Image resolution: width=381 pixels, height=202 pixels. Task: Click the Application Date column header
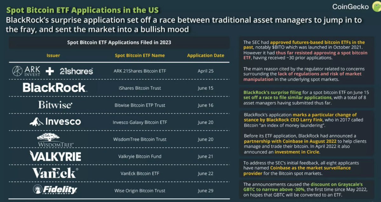[x=205, y=55]
